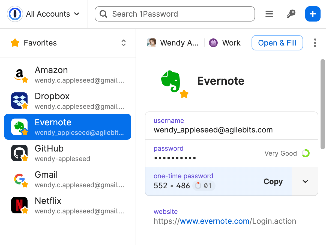Copy the one-time password
Image resolution: width=326 pixels, height=245 pixels.
[x=273, y=182]
